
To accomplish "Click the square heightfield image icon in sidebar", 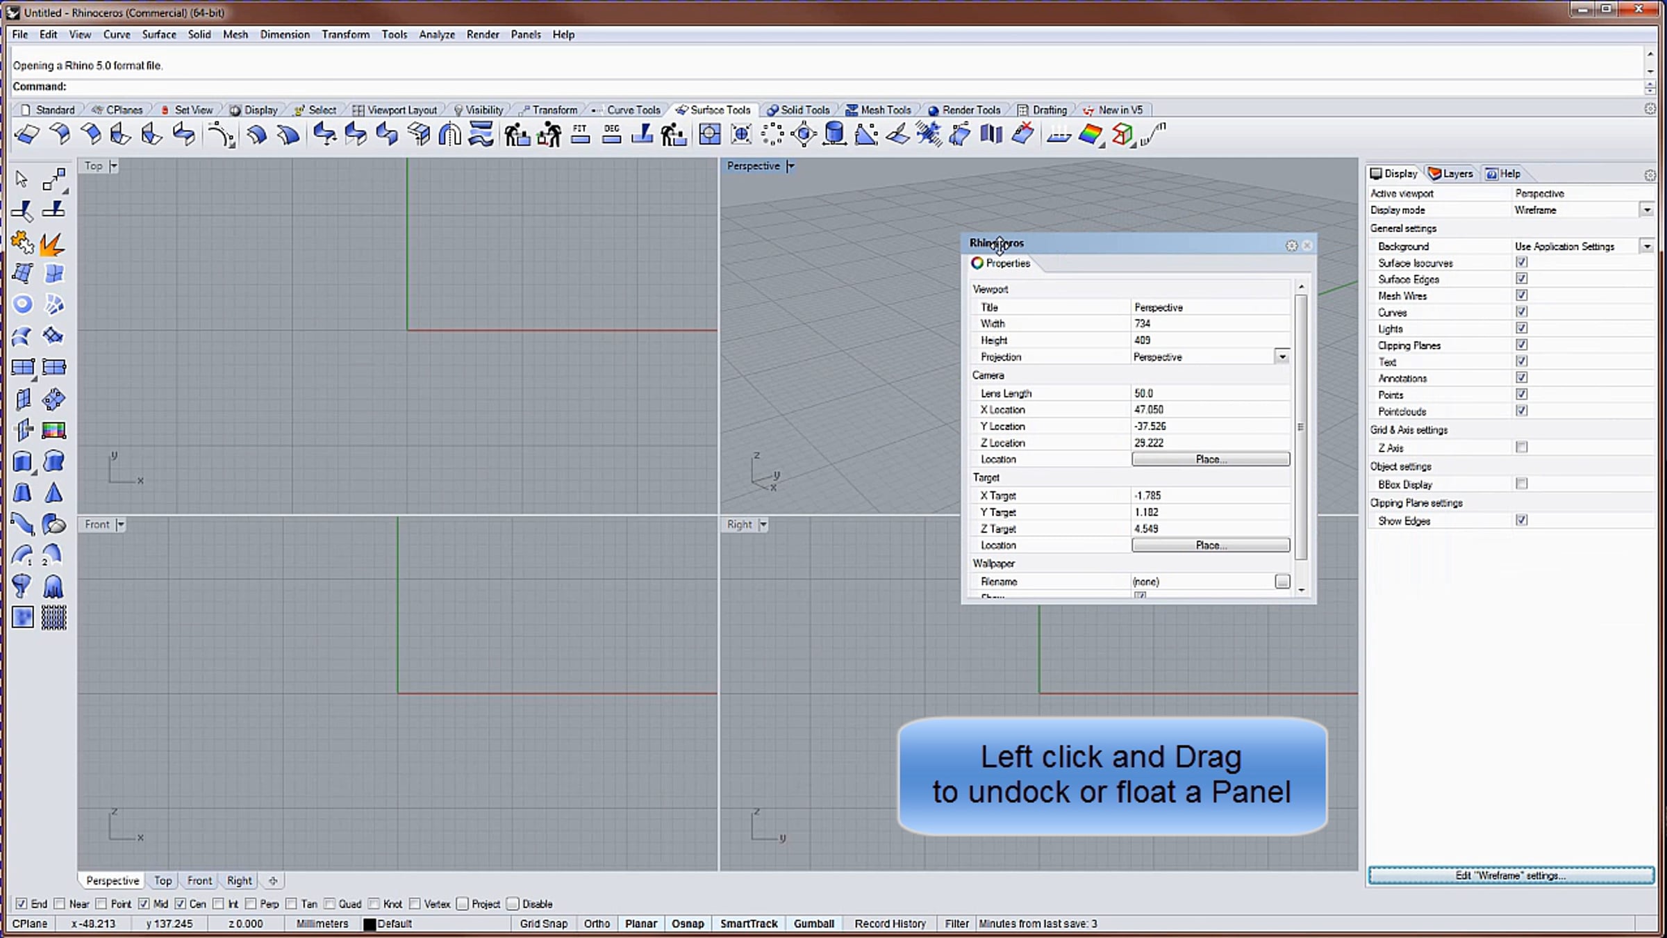I will coord(22,617).
